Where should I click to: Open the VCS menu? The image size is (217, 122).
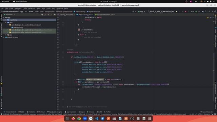point(54,8)
